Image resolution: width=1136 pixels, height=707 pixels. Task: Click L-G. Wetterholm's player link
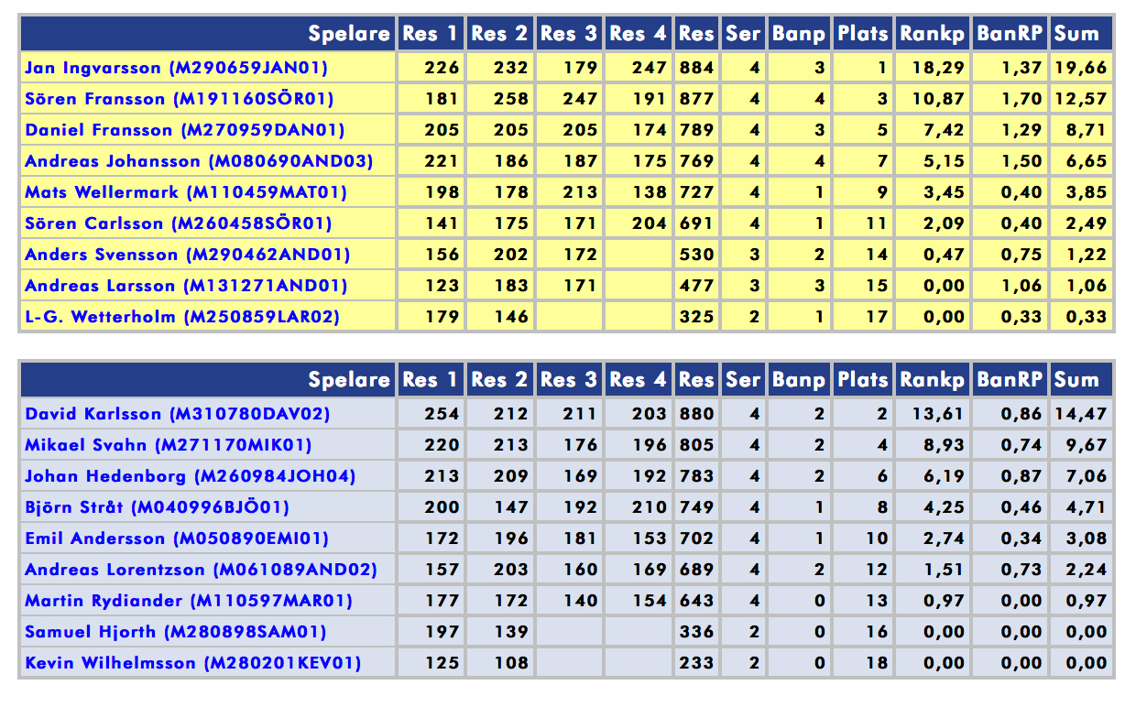pos(181,317)
